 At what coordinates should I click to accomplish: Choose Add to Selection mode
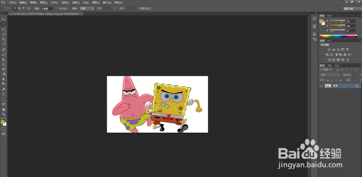pyautogui.click(x=20, y=9)
